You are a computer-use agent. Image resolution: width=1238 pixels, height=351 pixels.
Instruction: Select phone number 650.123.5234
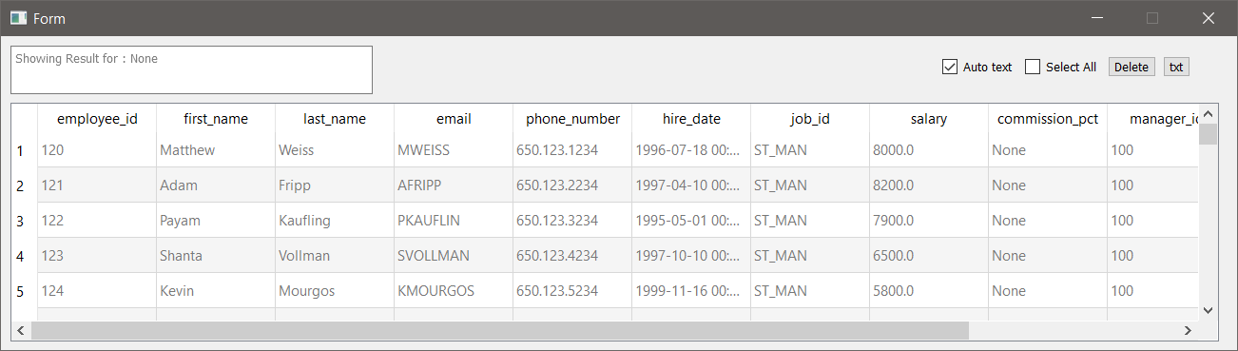click(572, 291)
